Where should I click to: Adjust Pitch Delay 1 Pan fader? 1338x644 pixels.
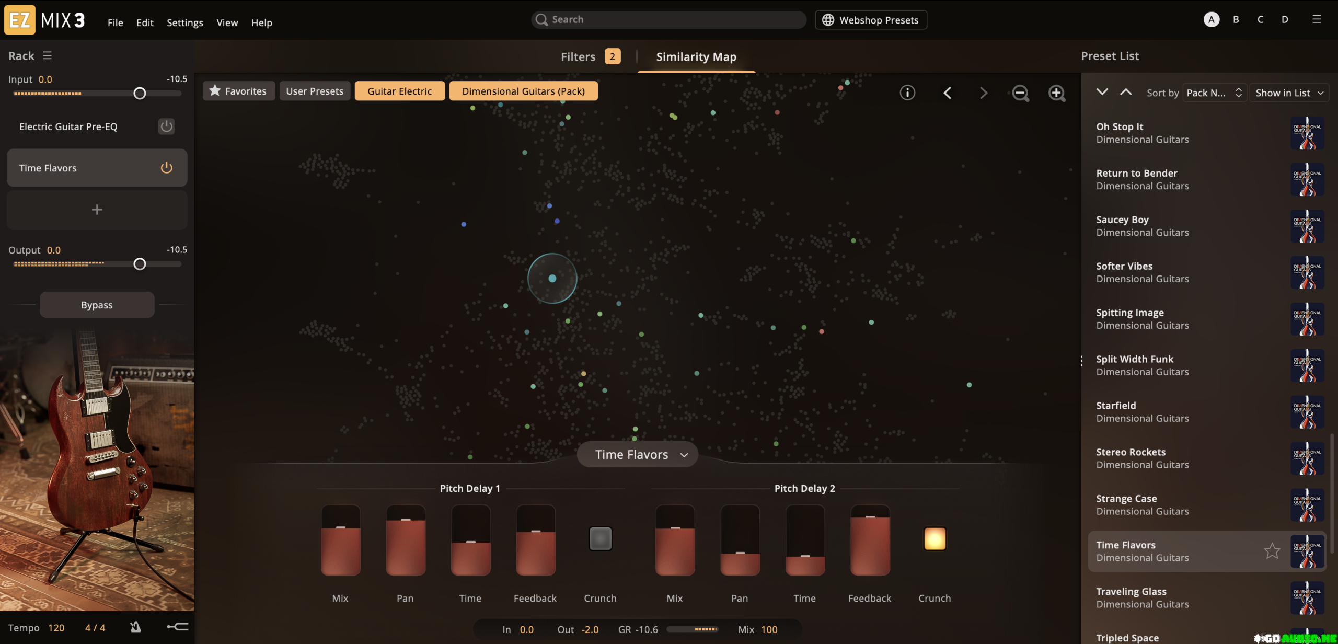tap(406, 540)
